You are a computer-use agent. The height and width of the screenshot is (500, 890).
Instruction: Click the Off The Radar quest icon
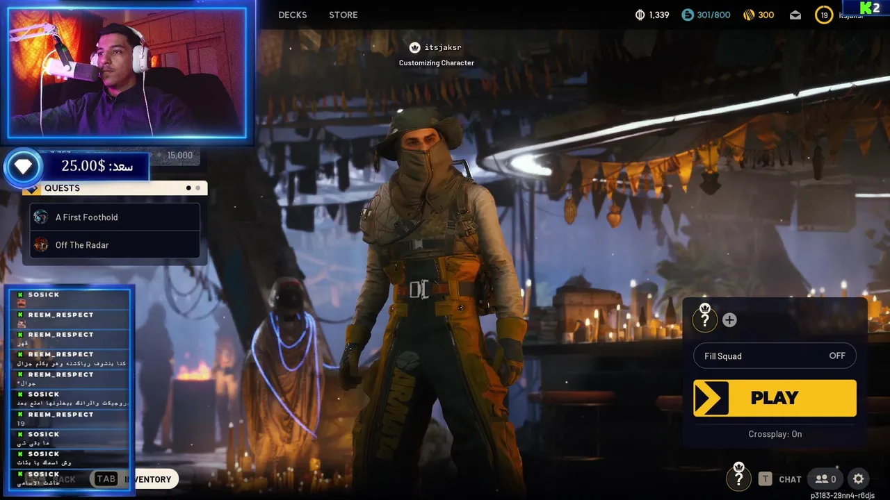41,245
